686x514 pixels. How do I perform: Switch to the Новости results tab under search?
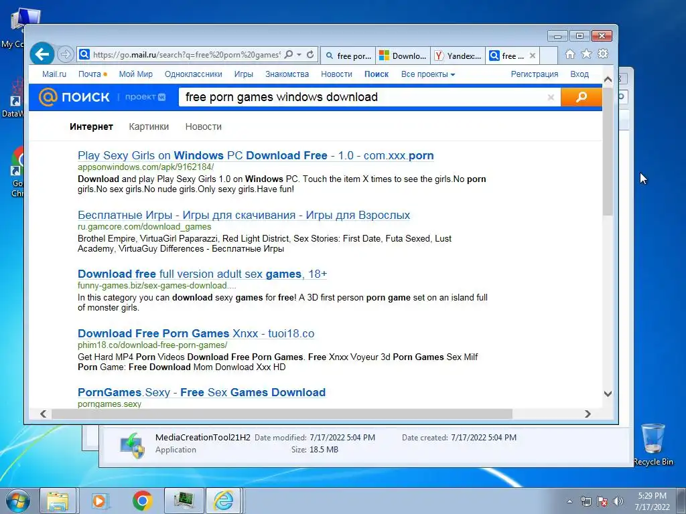(204, 126)
